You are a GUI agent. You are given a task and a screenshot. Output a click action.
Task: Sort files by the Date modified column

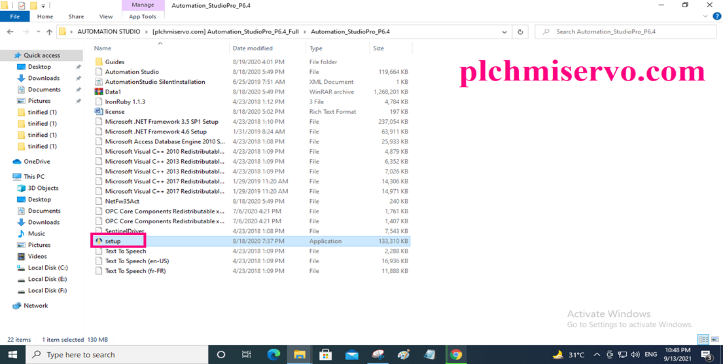[x=253, y=48]
